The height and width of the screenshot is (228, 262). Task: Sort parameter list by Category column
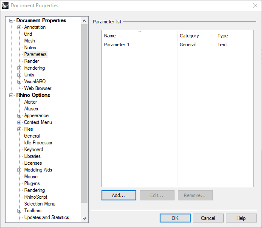pos(196,36)
